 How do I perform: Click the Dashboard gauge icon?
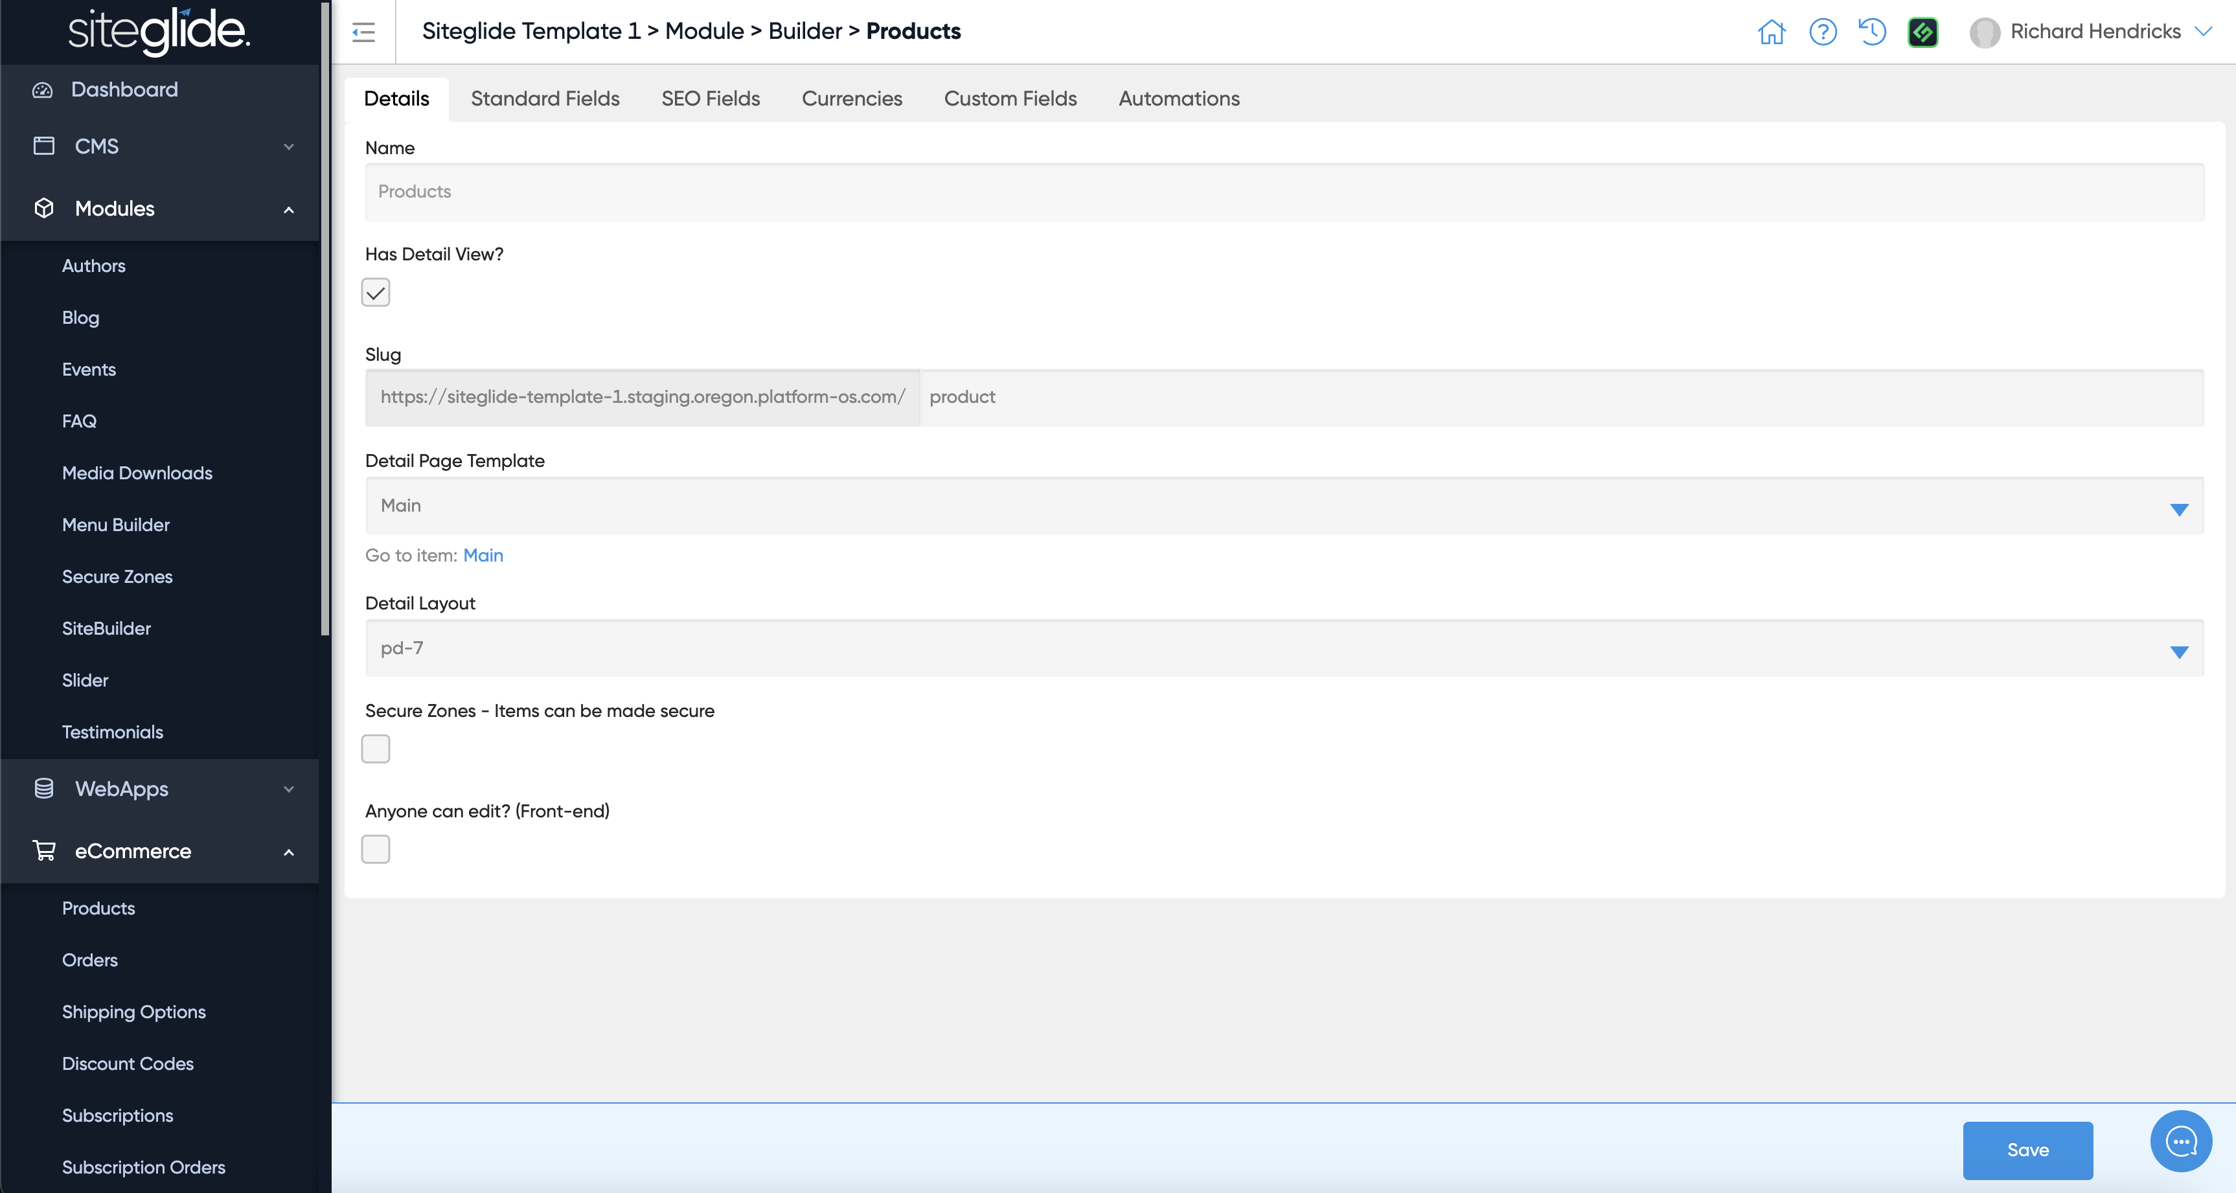[43, 89]
